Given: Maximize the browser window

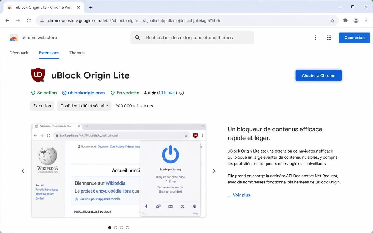Looking at the screenshot, I should coord(353,7).
